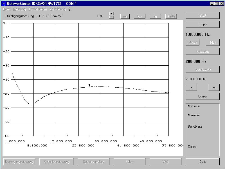Open the Einstellungen menu

coord(38,9)
